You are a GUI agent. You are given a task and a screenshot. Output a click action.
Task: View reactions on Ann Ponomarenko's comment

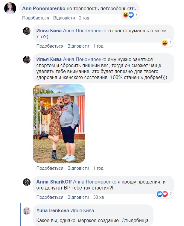pyautogui.click(x=130, y=15)
